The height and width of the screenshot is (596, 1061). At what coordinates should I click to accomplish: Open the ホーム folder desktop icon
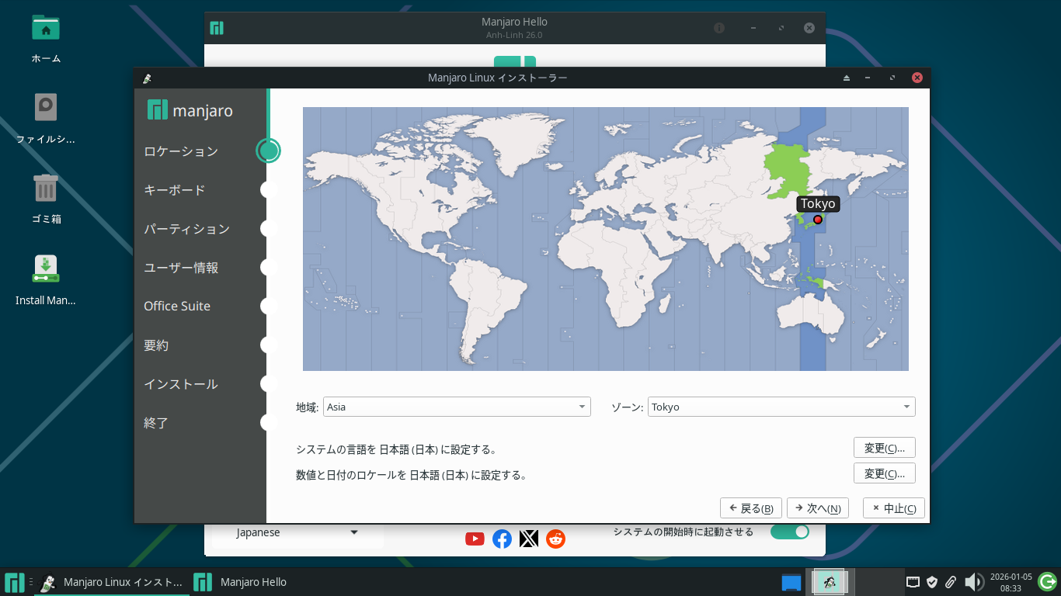coord(46,37)
